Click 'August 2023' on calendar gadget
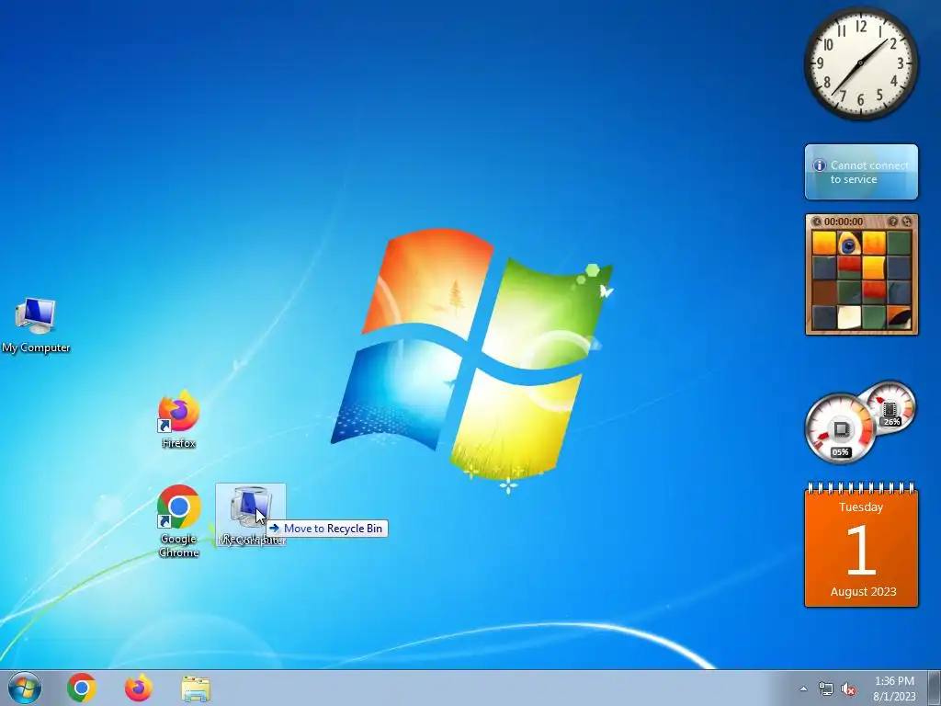This screenshot has height=706, width=941. point(863,591)
